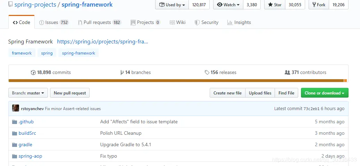Image resolution: width=360 pixels, height=166 pixels.
Task: Click the Create new file button
Action: tap(227, 93)
